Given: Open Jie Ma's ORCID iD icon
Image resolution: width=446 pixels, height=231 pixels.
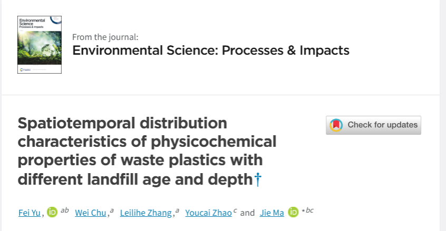Looking at the screenshot, I should point(293,213).
